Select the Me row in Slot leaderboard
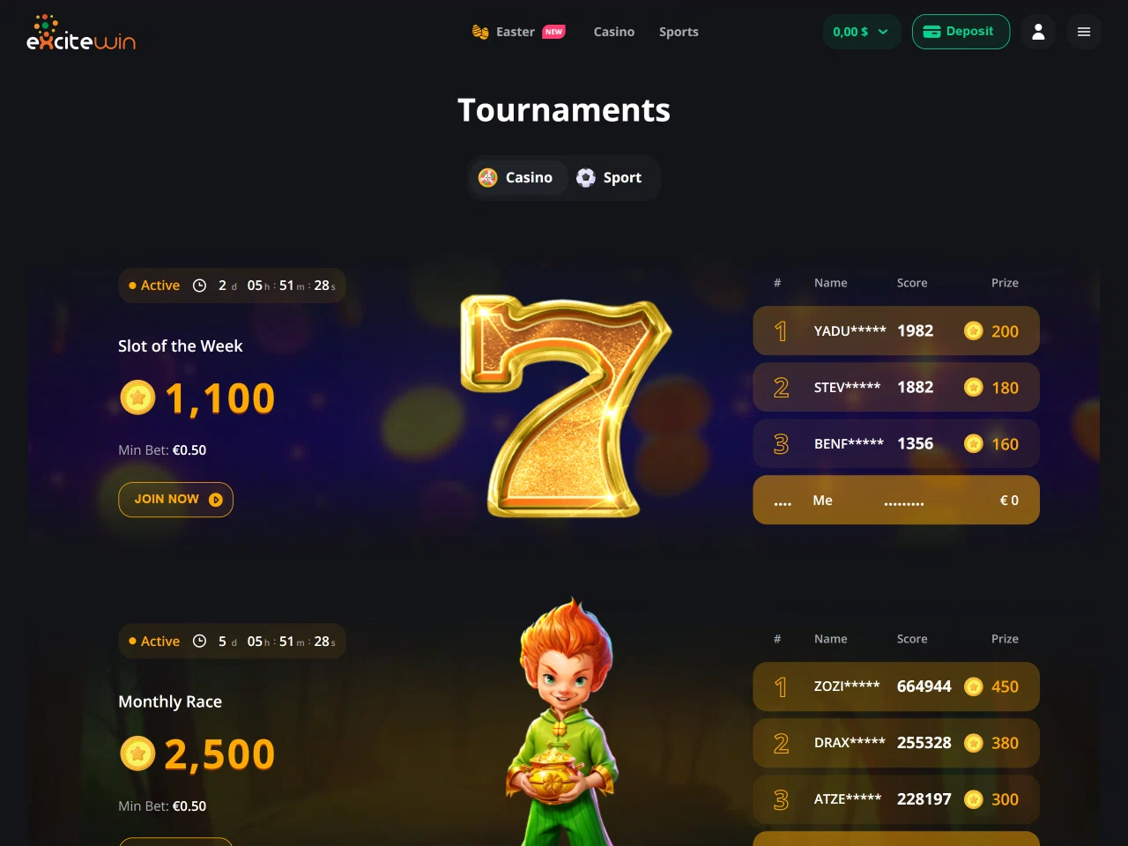 point(896,500)
